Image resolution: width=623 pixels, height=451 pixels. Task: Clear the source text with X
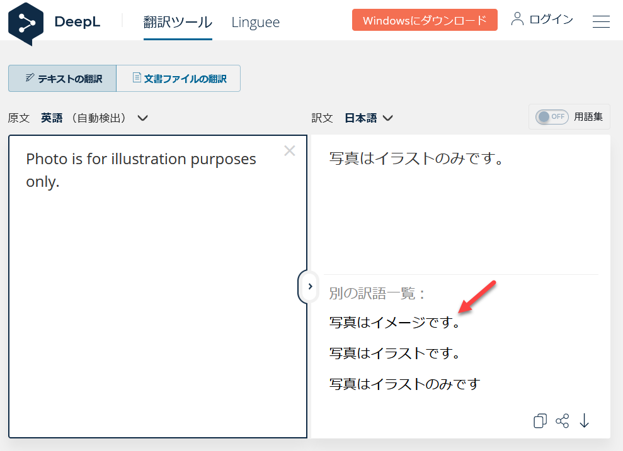coord(290,151)
